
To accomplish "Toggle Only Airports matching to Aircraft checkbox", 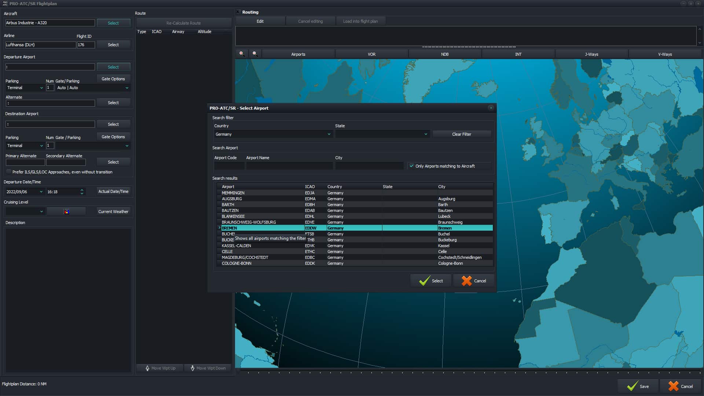I will pyautogui.click(x=412, y=166).
